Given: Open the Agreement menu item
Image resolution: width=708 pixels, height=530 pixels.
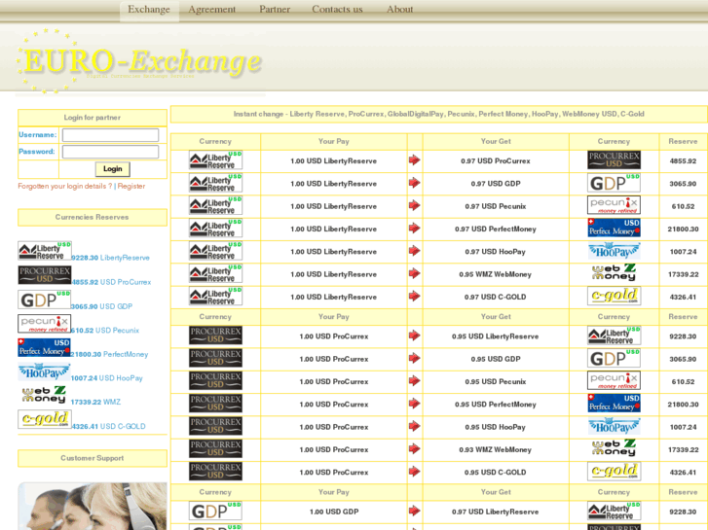Looking at the screenshot, I should 211,10.
